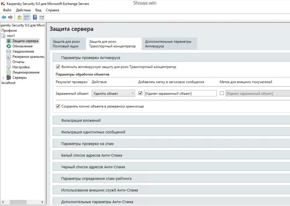Expand Параметры определения спам-рейтинга section

pyautogui.click(x=171, y=178)
